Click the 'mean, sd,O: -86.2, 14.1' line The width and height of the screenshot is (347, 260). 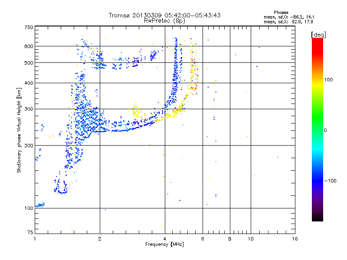pyautogui.click(x=289, y=17)
